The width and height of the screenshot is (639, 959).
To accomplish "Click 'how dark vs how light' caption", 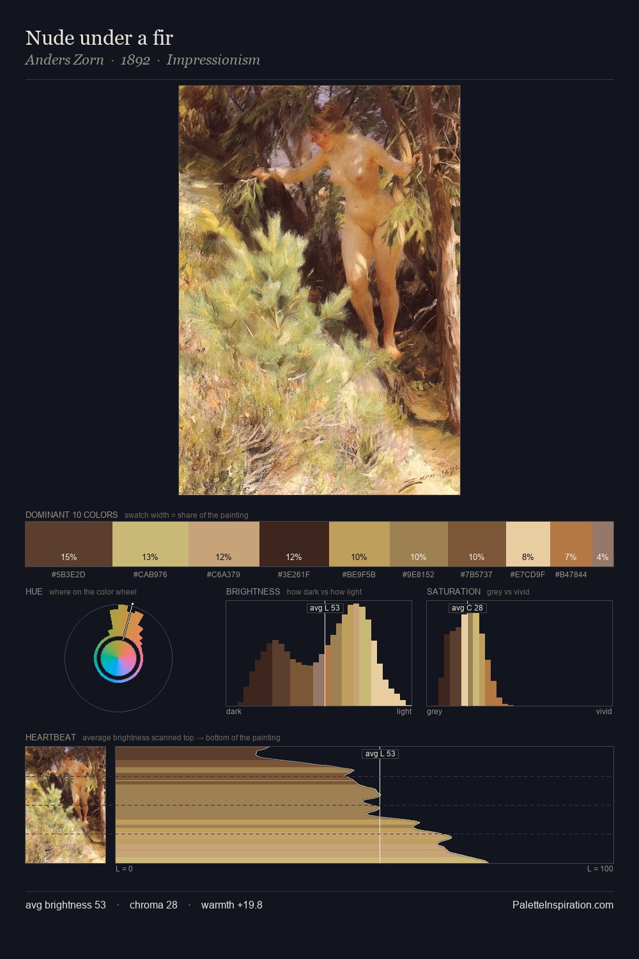I will click(x=325, y=592).
